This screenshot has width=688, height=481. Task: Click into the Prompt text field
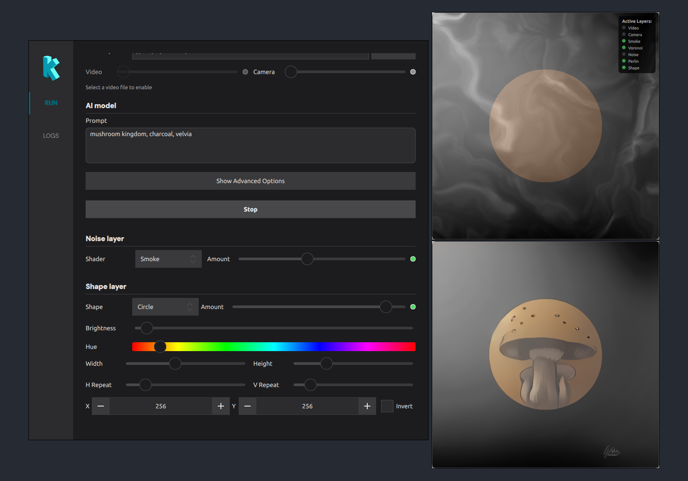pyautogui.click(x=251, y=145)
